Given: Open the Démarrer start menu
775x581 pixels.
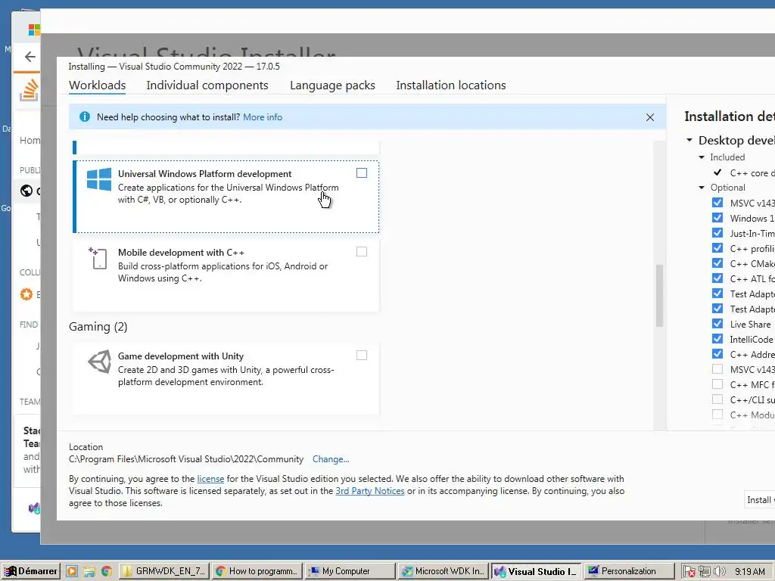Looking at the screenshot, I should (x=30, y=571).
